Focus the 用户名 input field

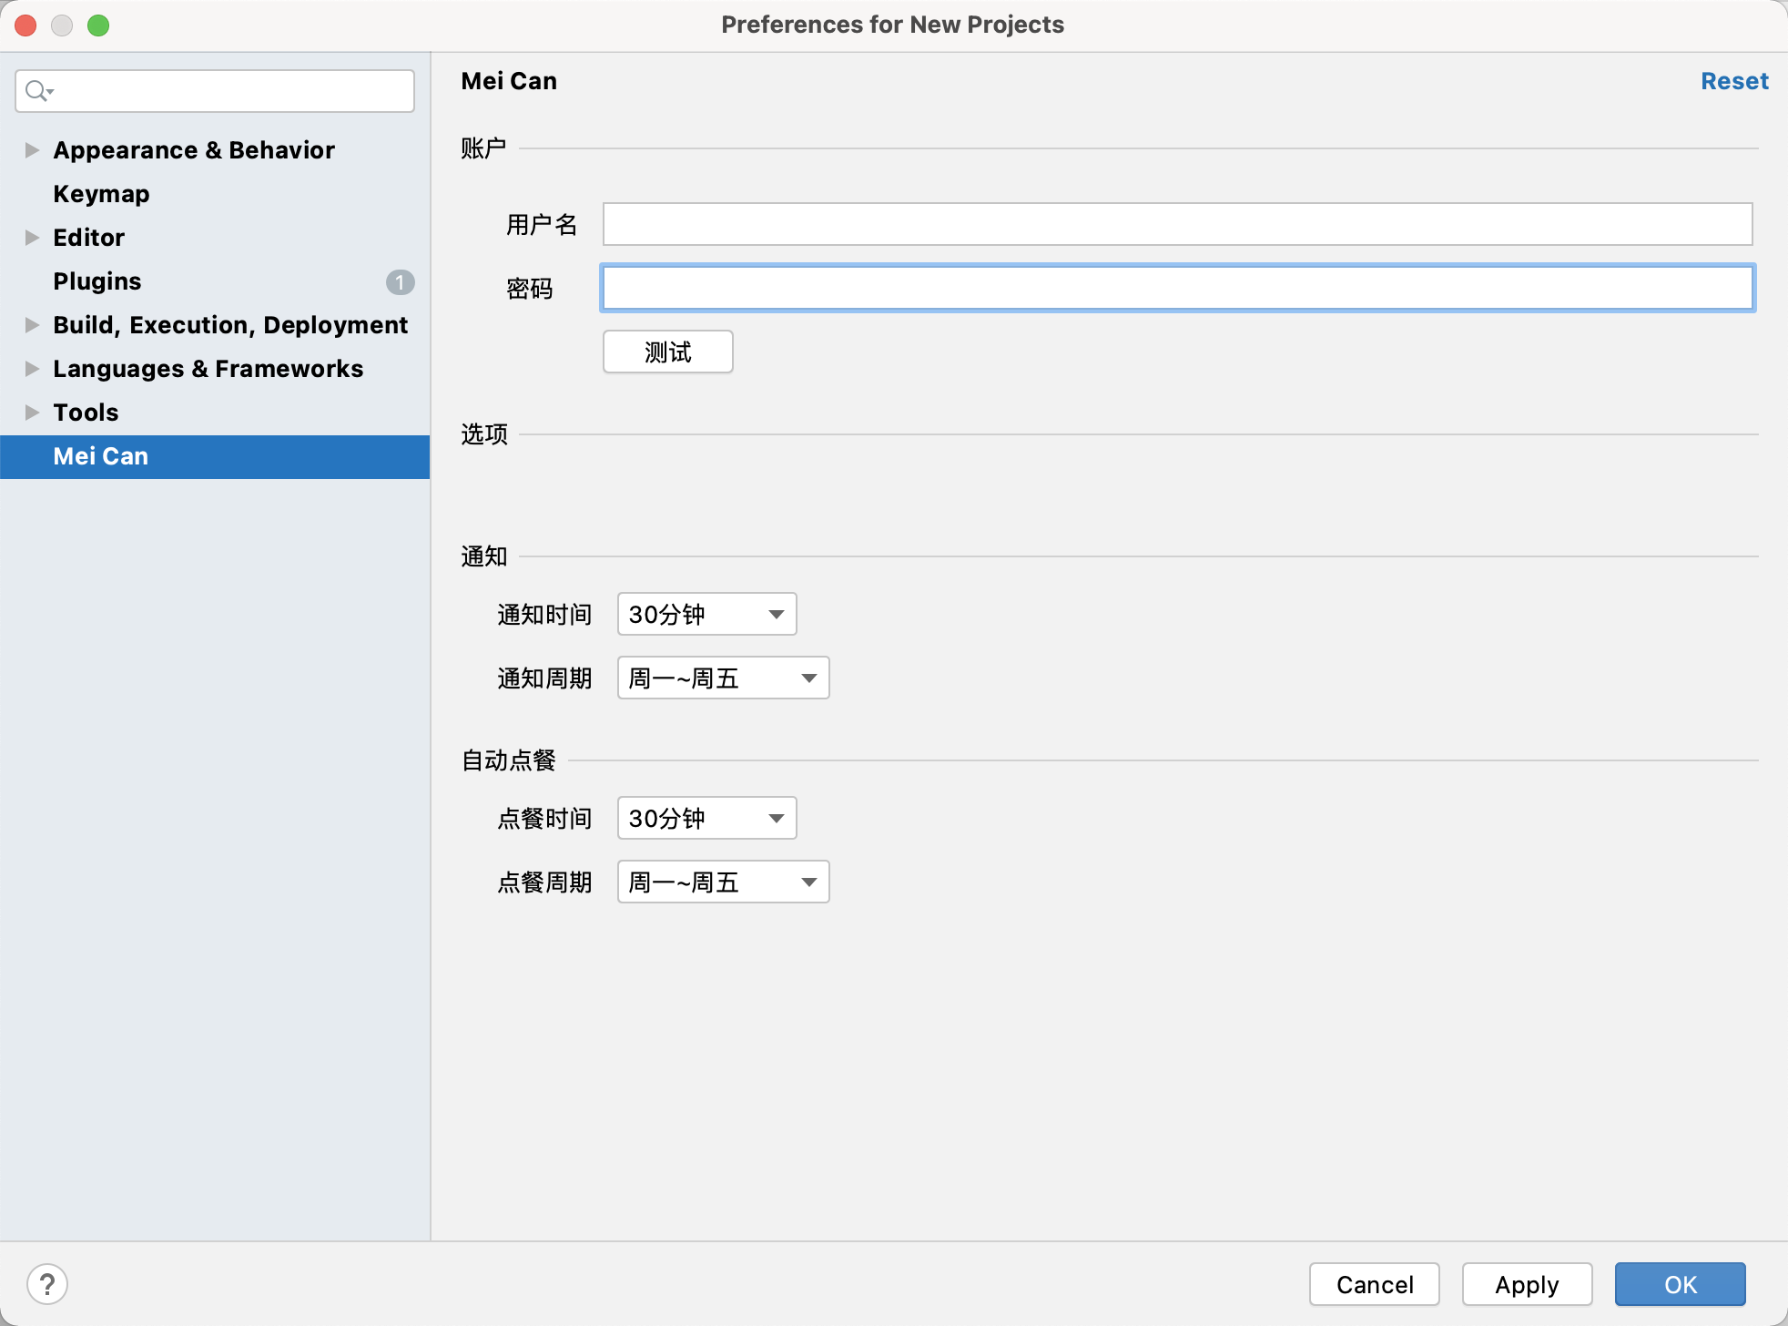pos(1177,224)
